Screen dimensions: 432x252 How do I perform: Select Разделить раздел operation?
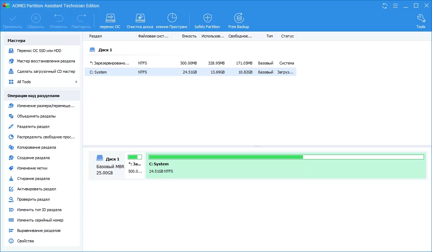pyautogui.click(x=42, y=127)
